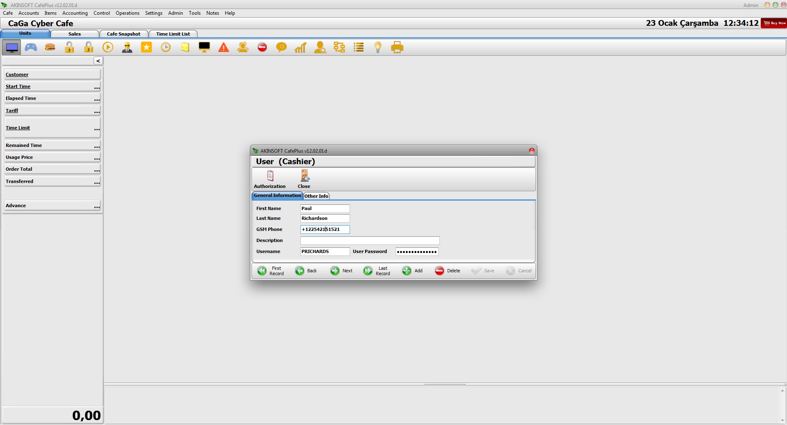
Task: Click the burger food sales icon
Action: click(x=49, y=47)
